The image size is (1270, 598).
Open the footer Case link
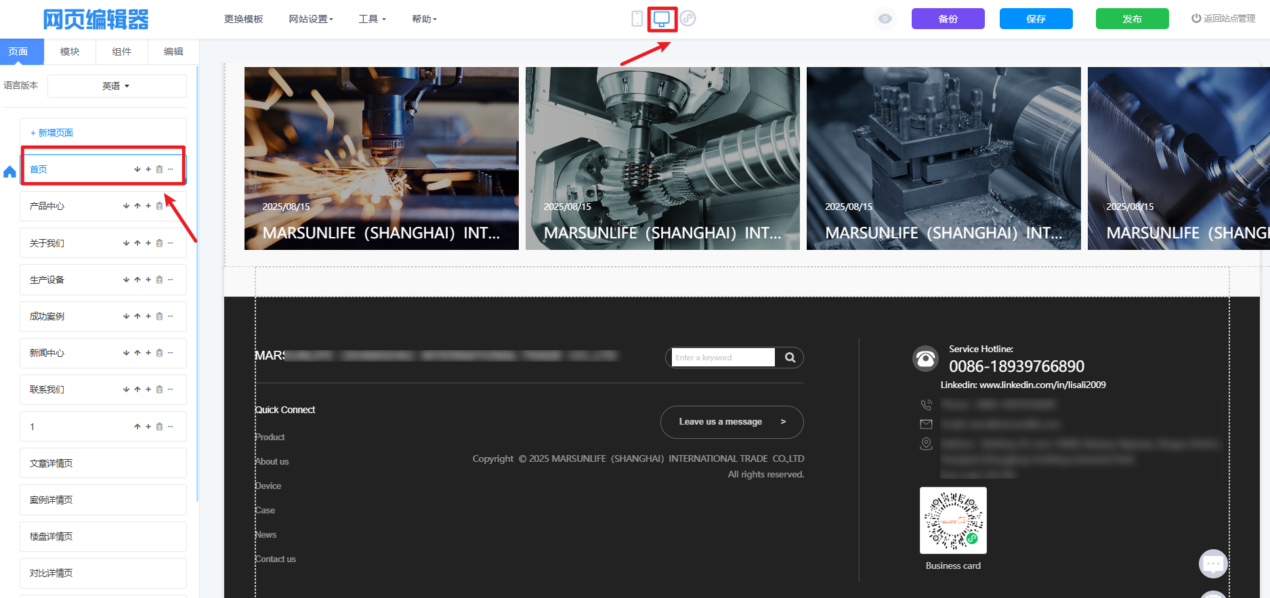click(265, 511)
